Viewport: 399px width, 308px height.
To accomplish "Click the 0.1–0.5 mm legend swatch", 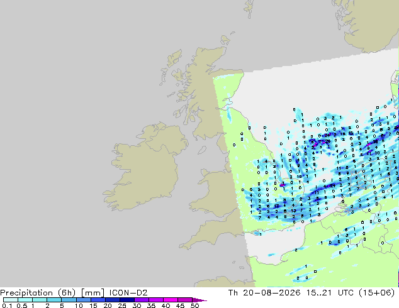I will 11,300.
